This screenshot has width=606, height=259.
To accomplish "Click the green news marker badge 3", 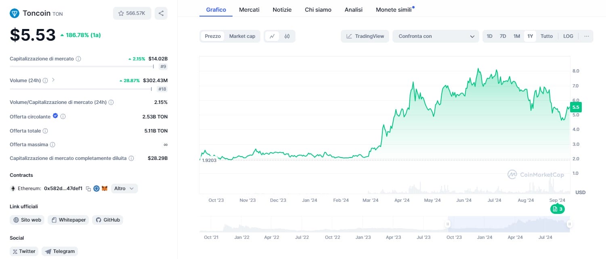I will [x=558, y=209].
